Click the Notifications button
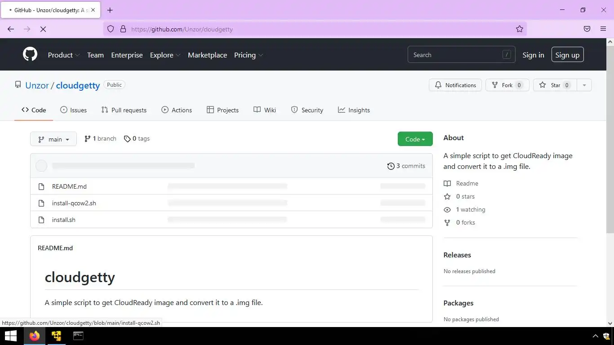Screen dimensions: 614x345 [x=455, y=85]
